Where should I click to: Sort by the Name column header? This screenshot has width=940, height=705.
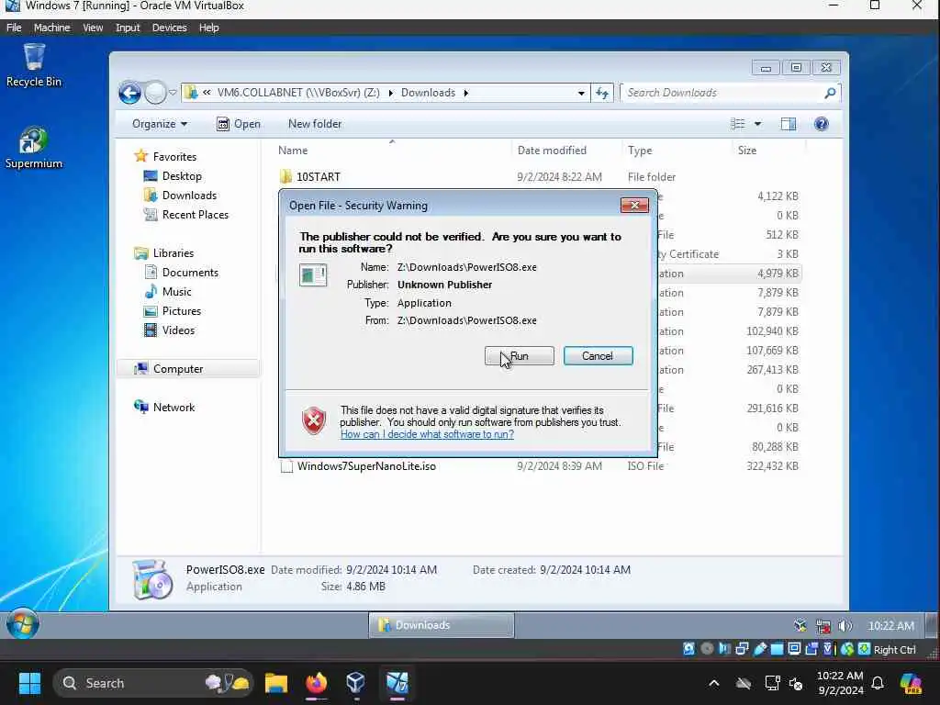293,151
